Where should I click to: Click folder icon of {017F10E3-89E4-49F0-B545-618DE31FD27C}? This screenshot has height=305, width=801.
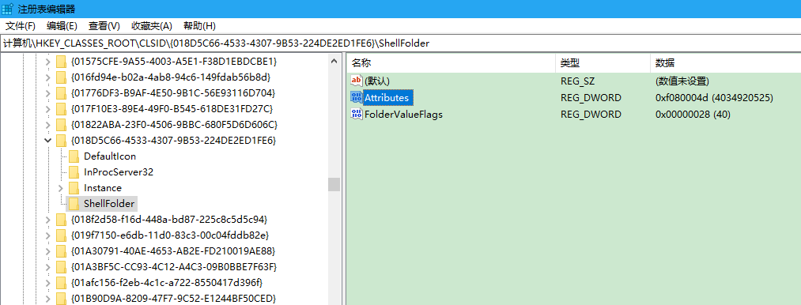[62, 109]
